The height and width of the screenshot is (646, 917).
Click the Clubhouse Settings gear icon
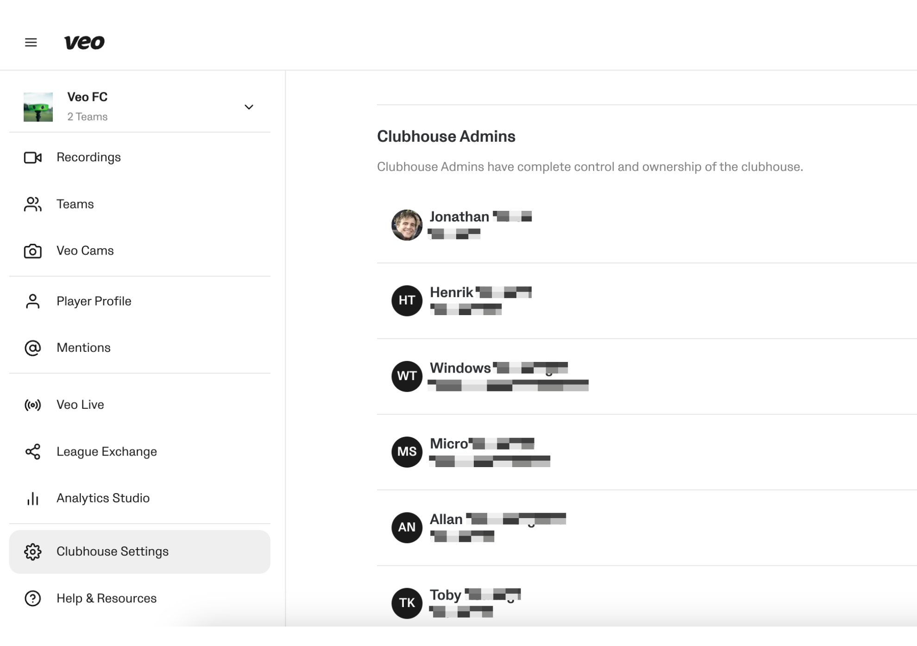[33, 552]
